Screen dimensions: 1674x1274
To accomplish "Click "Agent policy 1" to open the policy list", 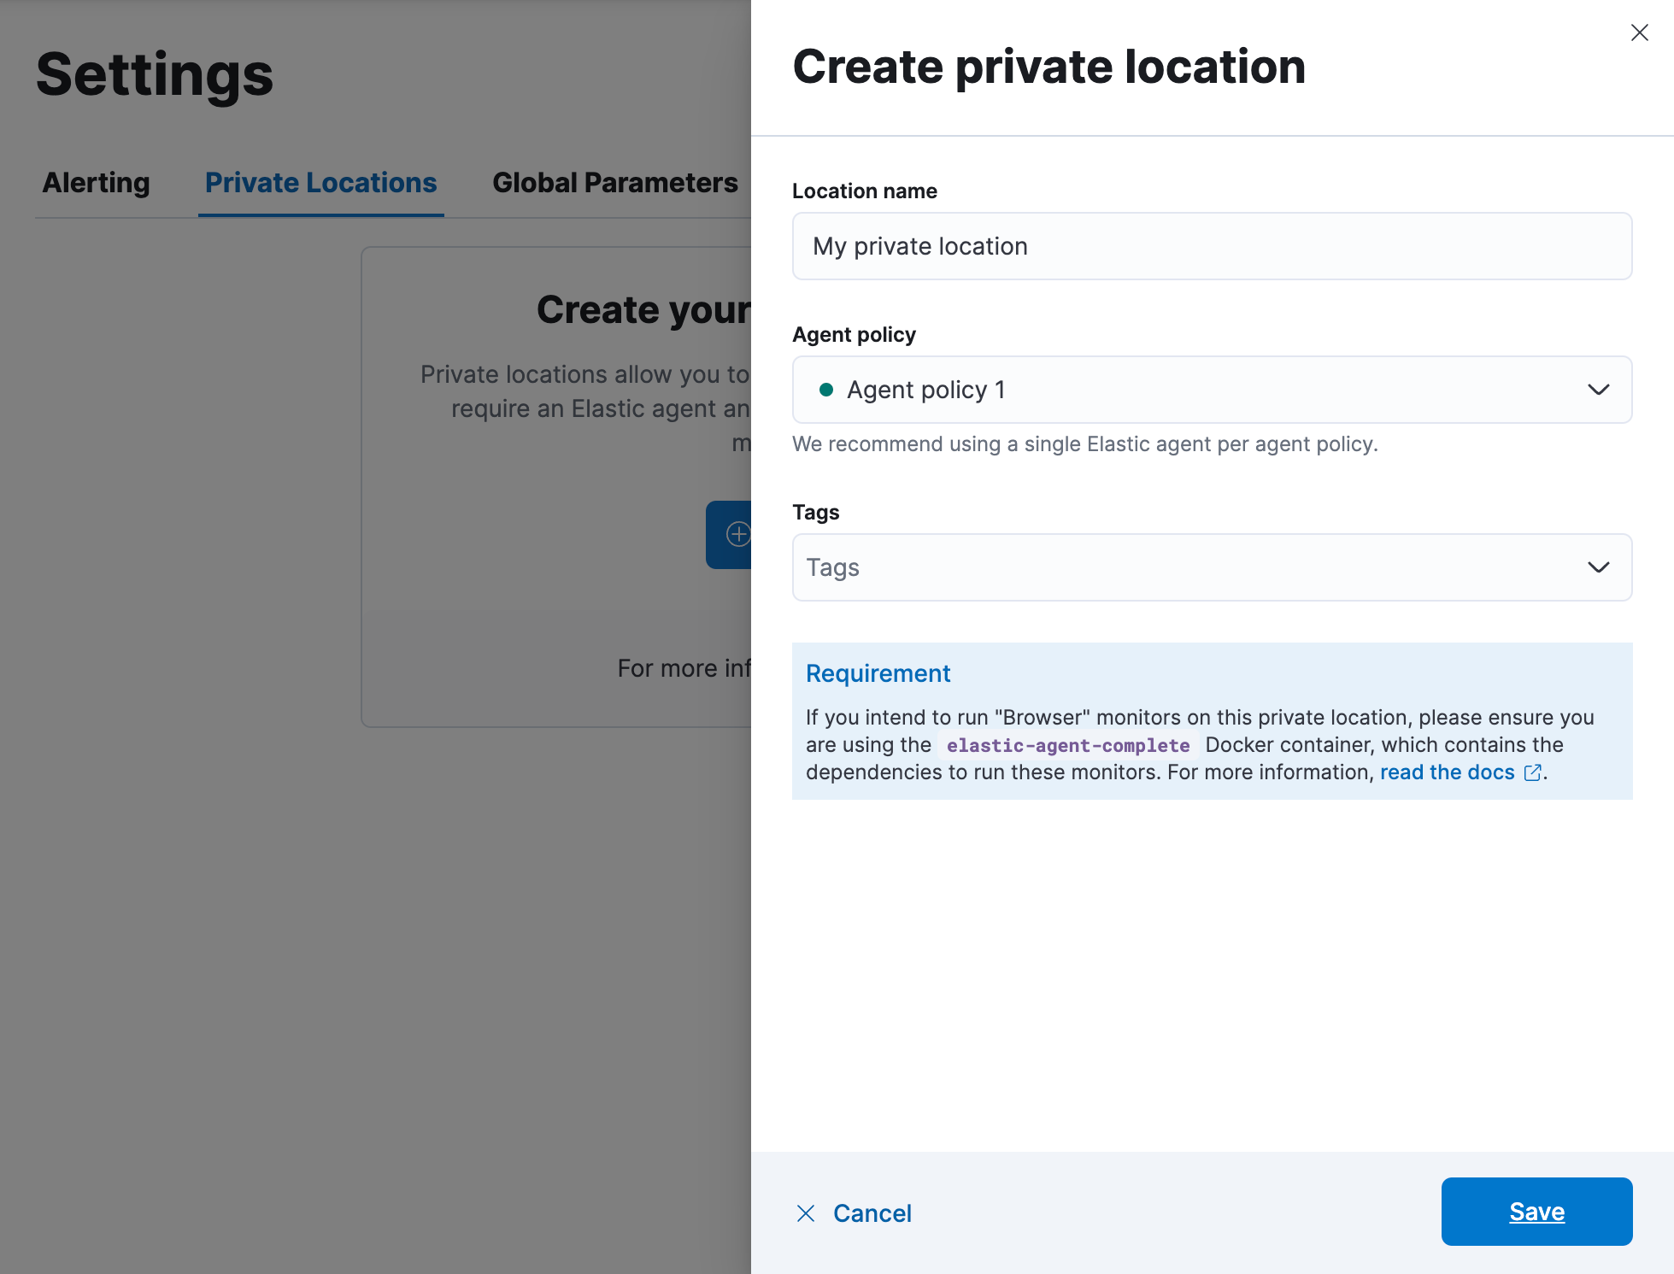I will pos(925,390).
